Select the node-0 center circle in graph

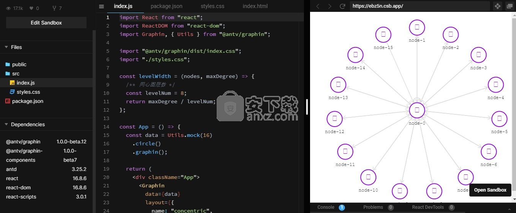417,110
